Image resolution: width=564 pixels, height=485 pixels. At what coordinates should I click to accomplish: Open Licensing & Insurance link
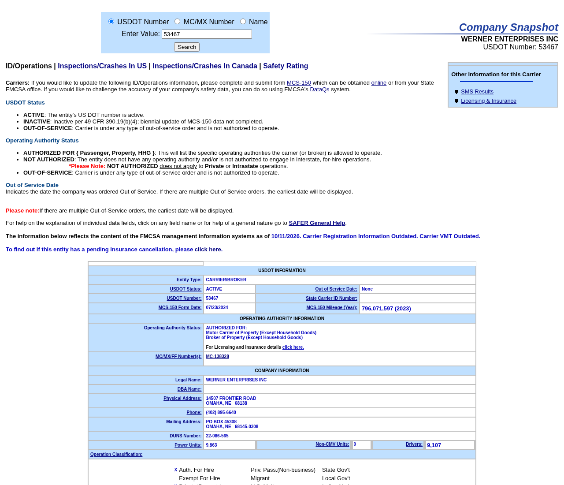(x=489, y=101)
